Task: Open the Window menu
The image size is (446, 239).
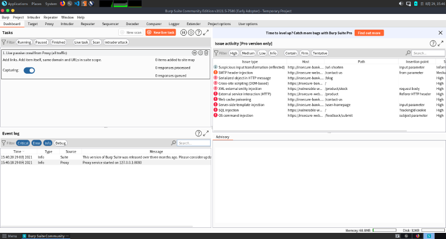Action: click(x=67, y=17)
